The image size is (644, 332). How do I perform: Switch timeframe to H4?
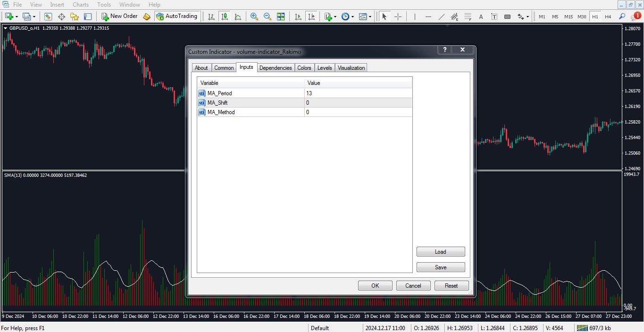click(608, 17)
